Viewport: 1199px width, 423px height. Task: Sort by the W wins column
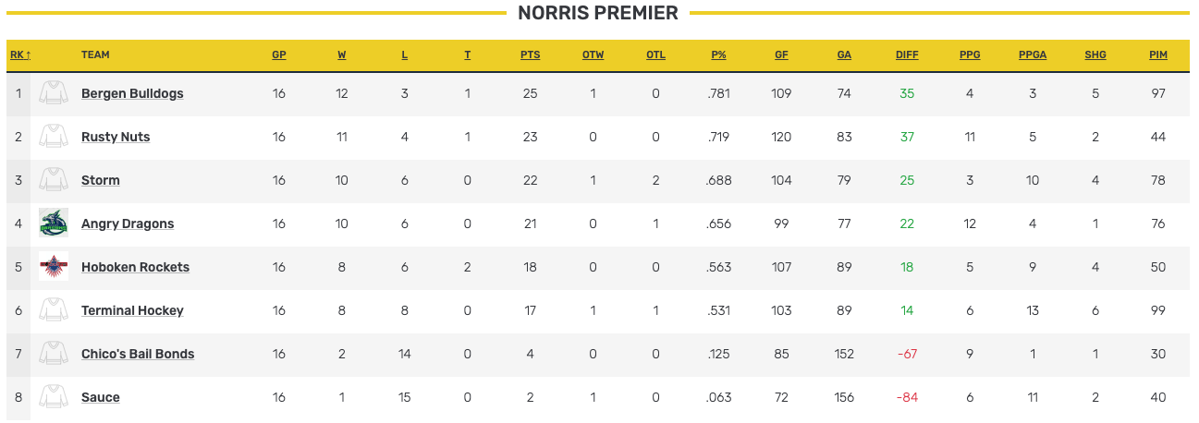point(342,55)
